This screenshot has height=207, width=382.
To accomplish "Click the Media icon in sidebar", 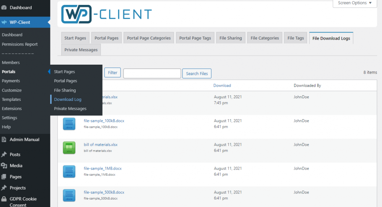I will [x=4, y=166].
